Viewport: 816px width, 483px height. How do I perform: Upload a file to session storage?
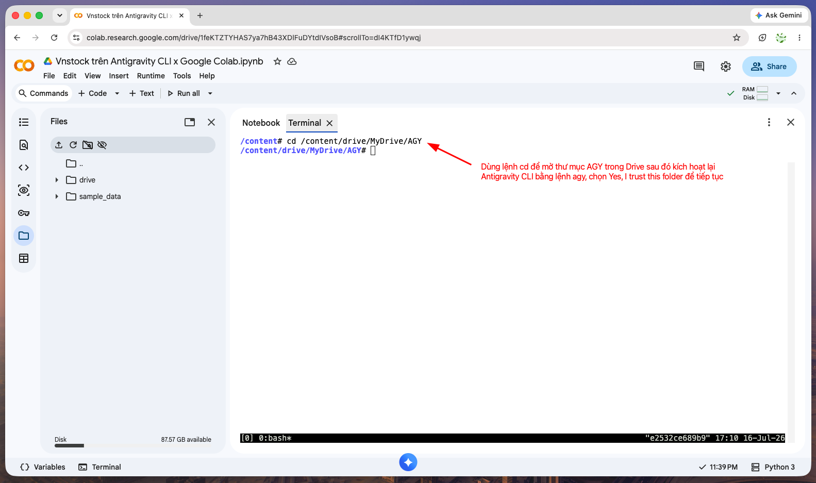click(x=59, y=145)
